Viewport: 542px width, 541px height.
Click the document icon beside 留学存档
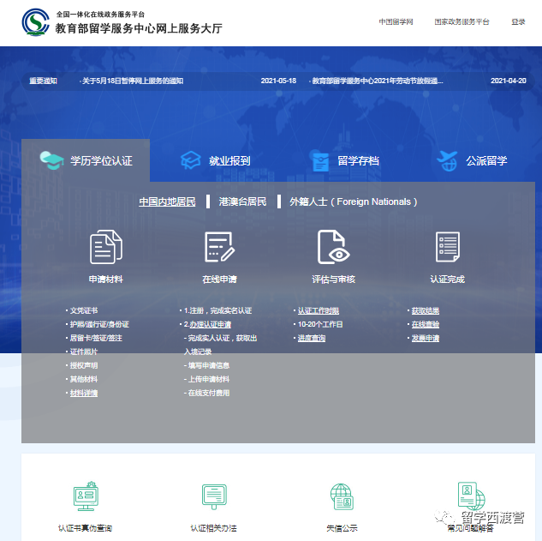pyautogui.click(x=320, y=162)
